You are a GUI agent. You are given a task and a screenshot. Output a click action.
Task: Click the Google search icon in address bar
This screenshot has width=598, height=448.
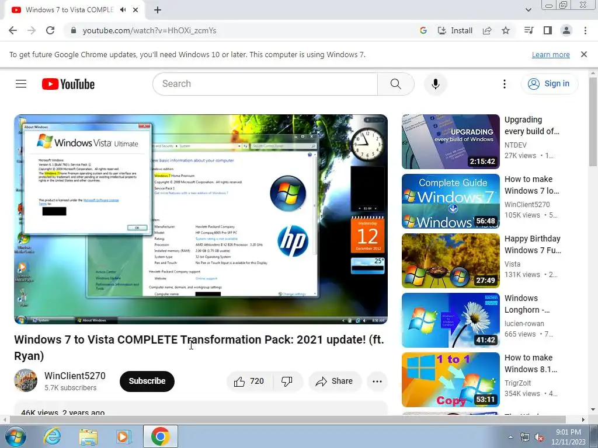click(423, 30)
